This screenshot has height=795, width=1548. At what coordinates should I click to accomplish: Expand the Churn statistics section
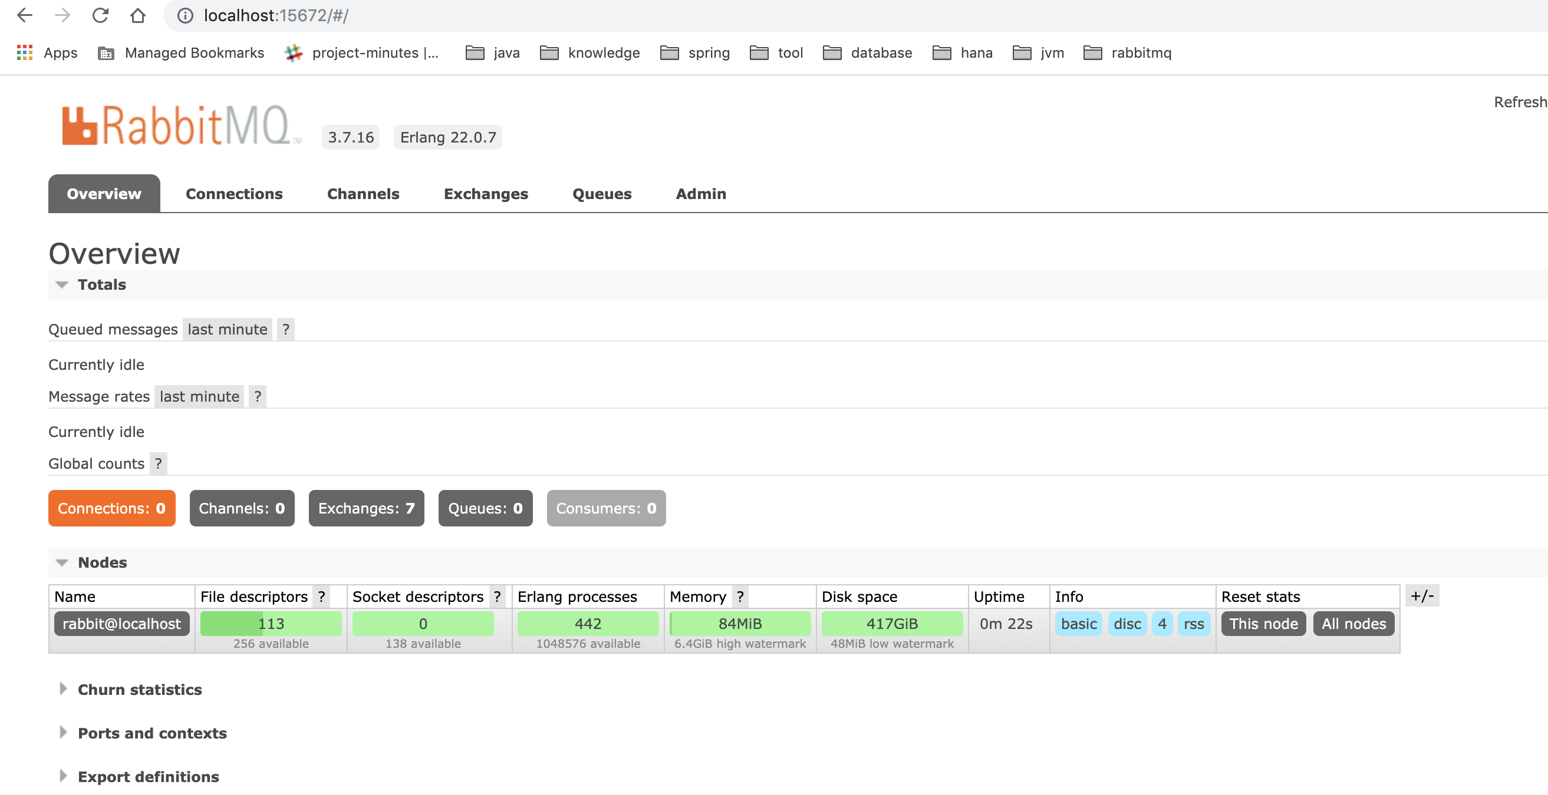pos(140,690)
